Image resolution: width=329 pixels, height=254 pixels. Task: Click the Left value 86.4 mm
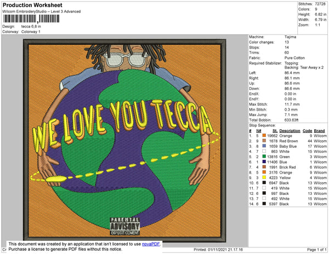292,73
